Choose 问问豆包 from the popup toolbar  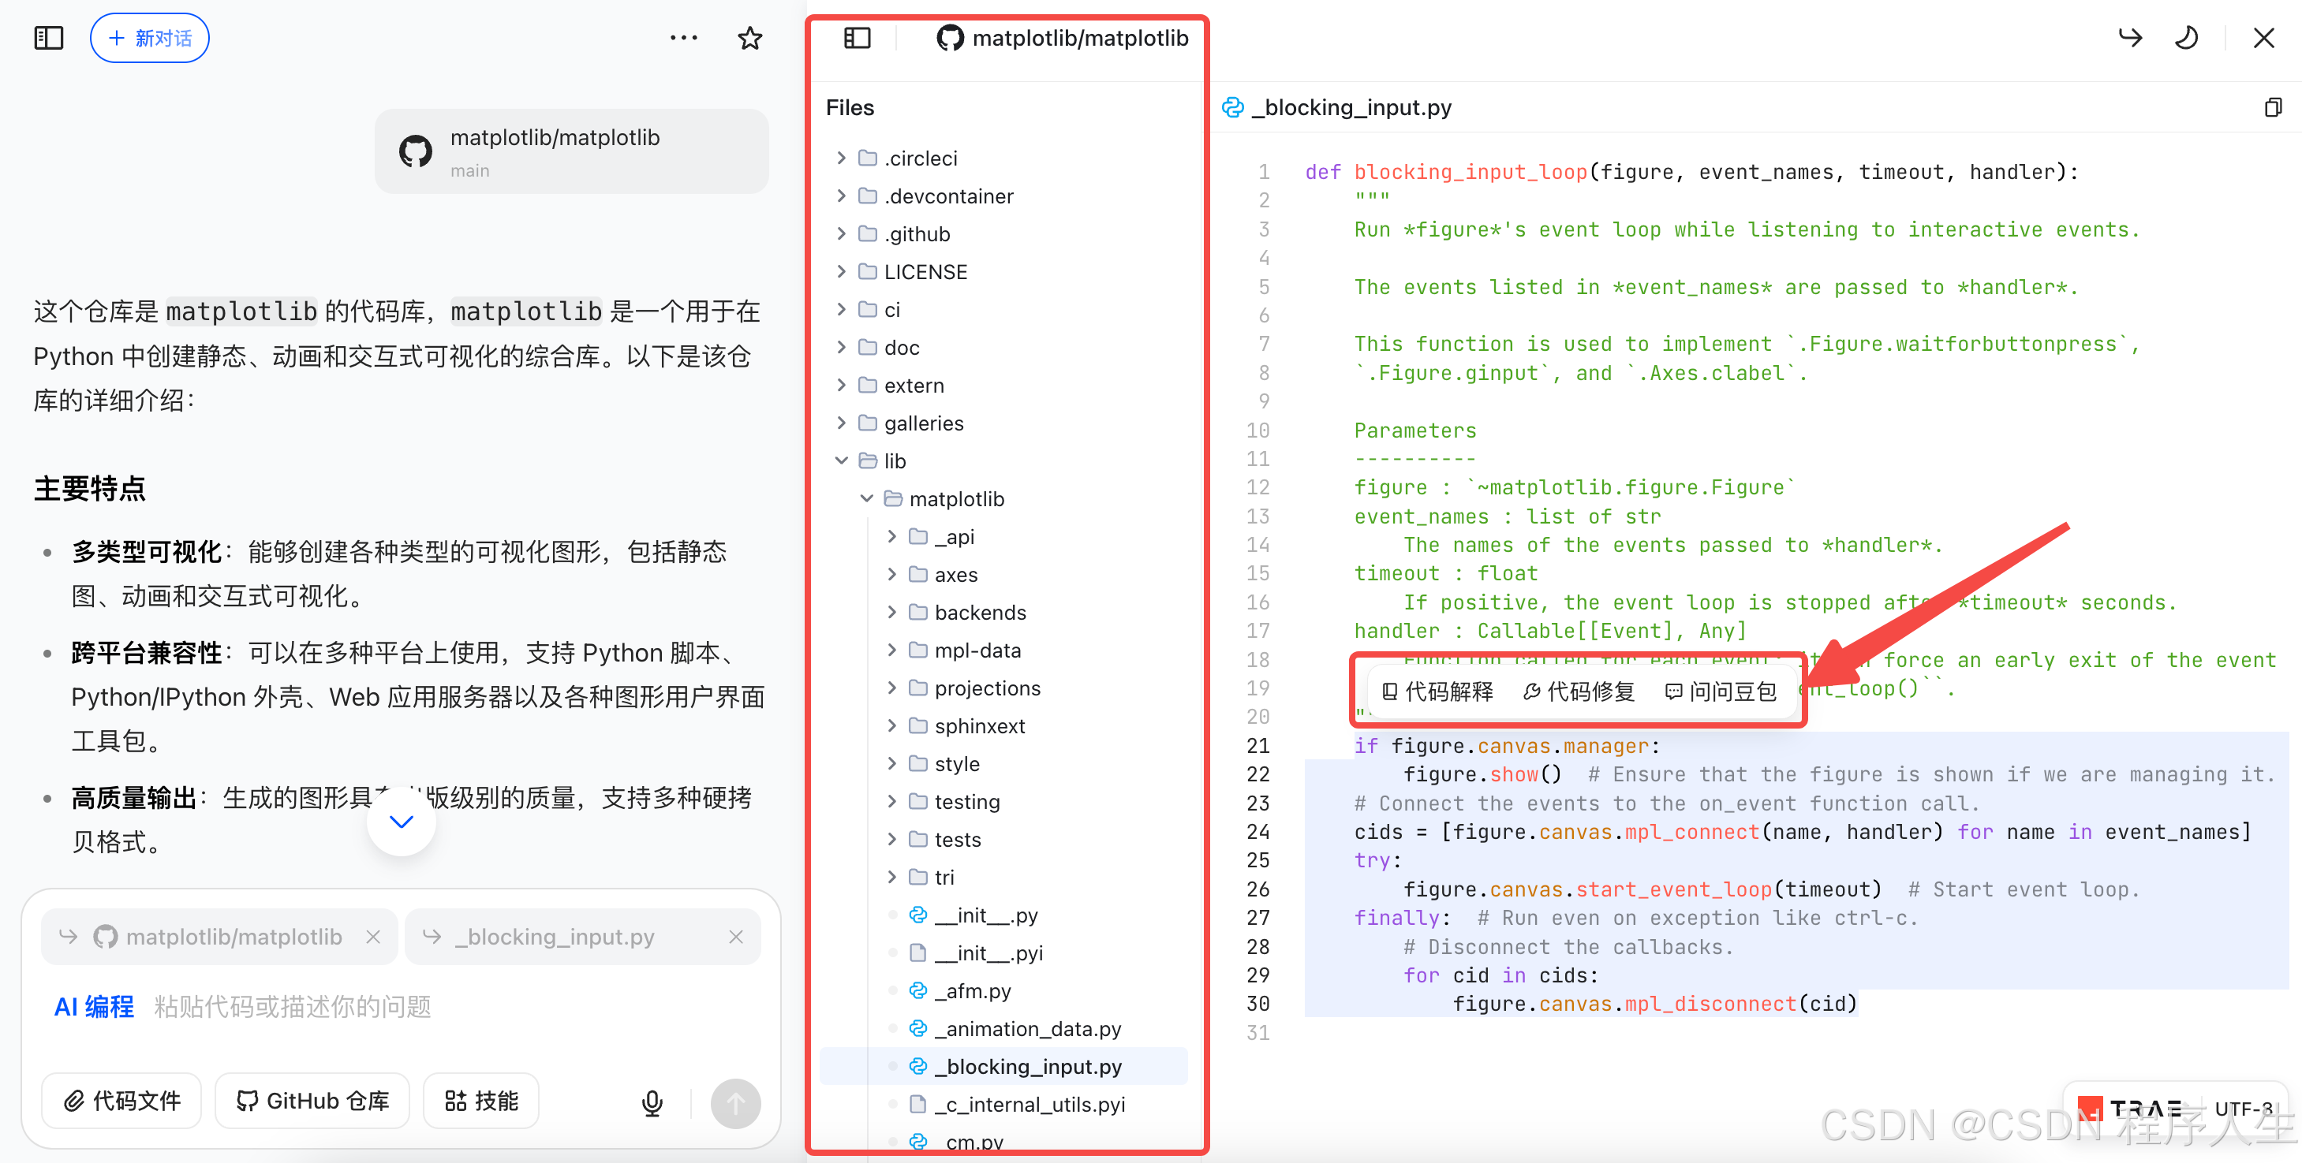tap(1721, 691)
